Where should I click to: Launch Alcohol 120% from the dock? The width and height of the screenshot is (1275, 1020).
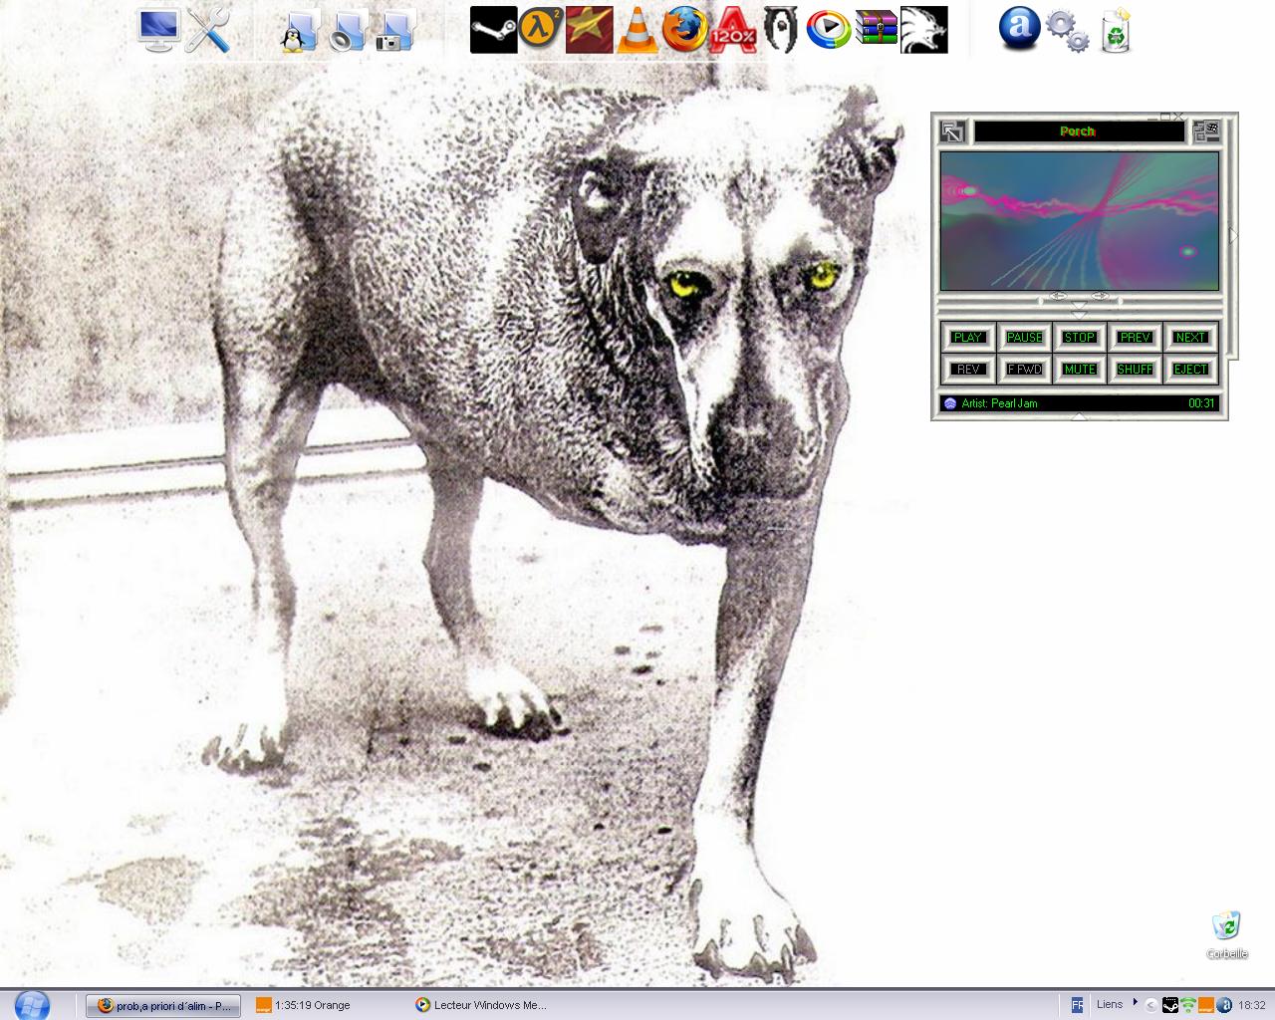[733, 30]
